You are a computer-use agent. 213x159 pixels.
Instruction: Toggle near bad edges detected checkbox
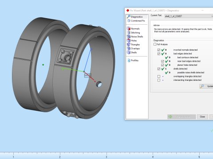tap(162, 61)
